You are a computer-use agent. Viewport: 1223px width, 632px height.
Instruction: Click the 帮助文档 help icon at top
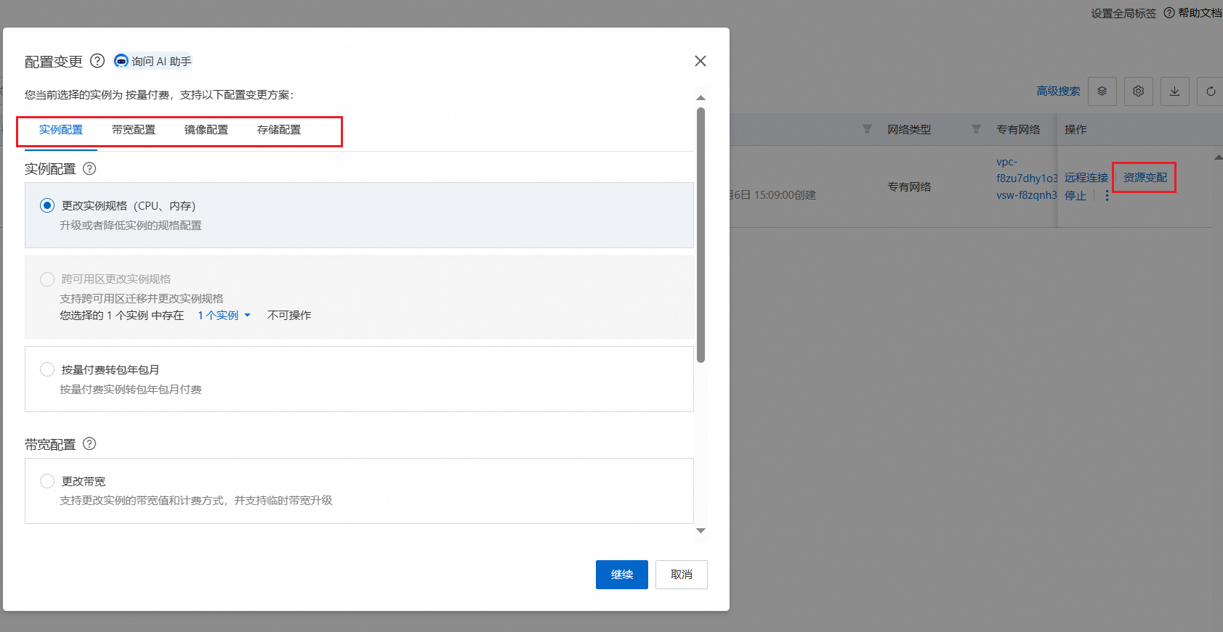coord(1169,12)
